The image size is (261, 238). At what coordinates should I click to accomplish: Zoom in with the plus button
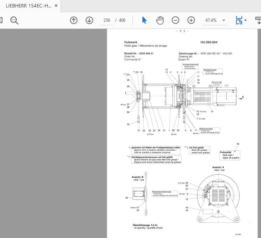(191, 20)
